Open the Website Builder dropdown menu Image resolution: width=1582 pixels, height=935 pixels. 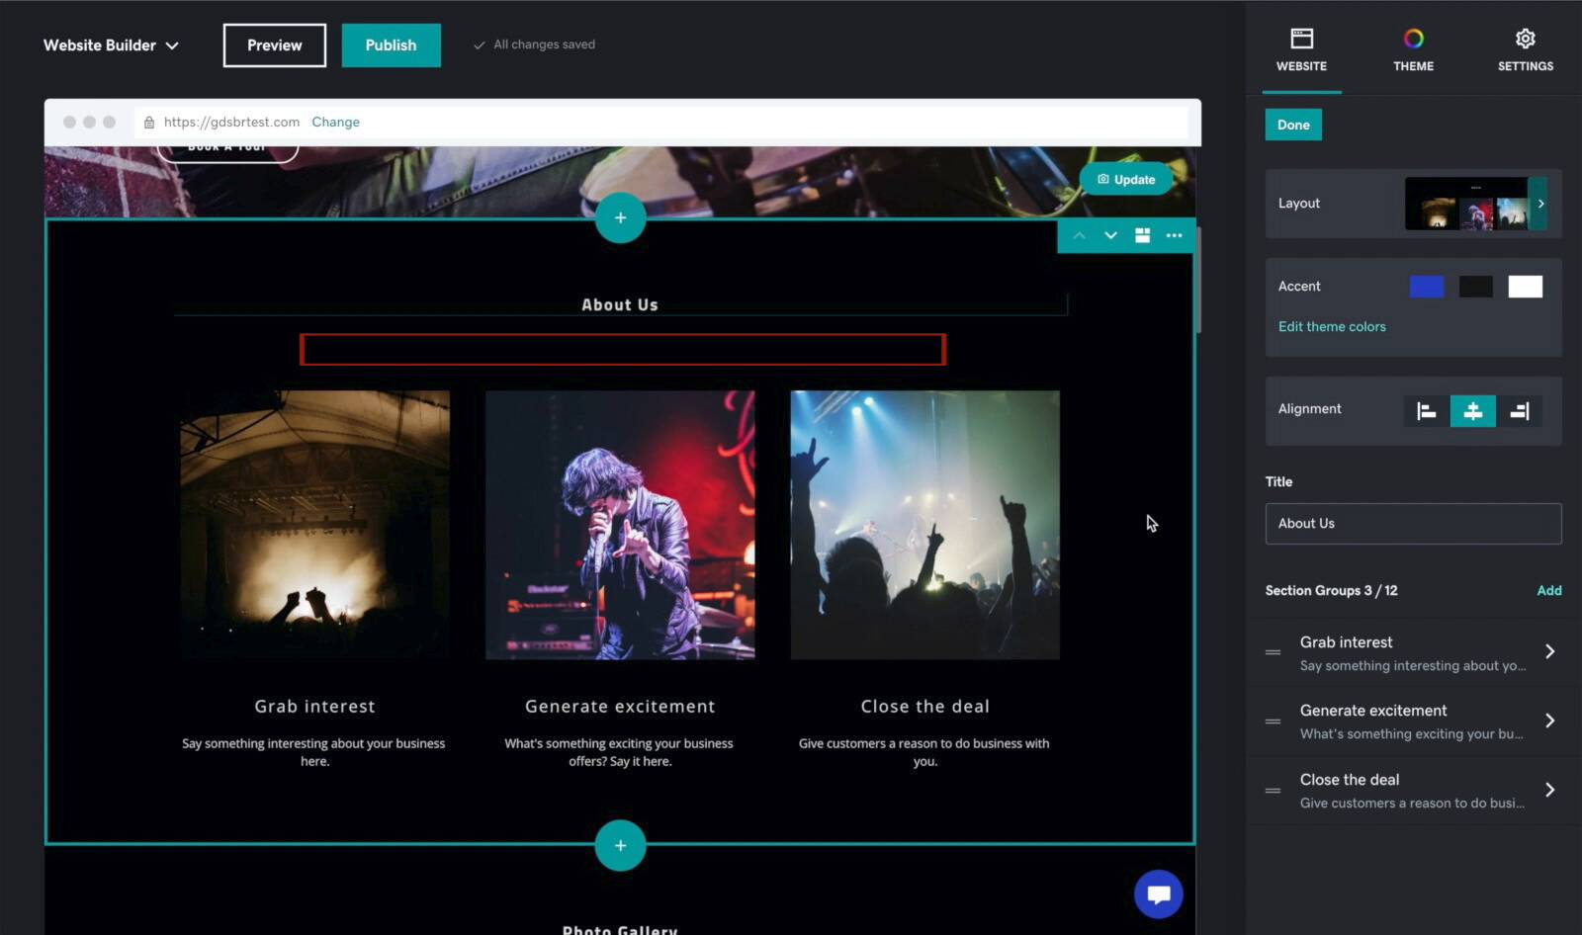tap(111, 45)
